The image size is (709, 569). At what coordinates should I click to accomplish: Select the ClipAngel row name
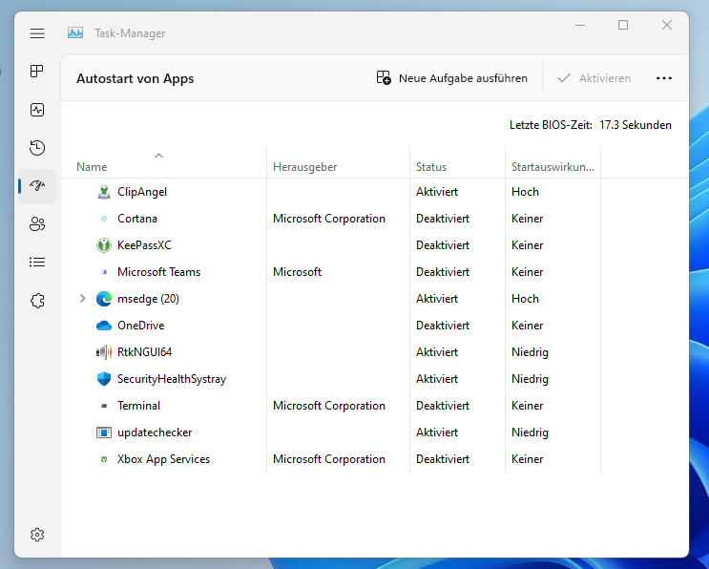142,192
